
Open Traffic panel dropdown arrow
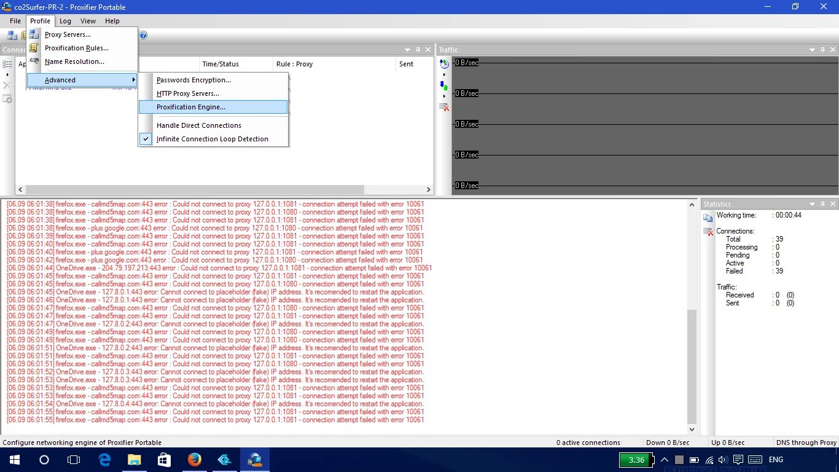coord(812,50)
